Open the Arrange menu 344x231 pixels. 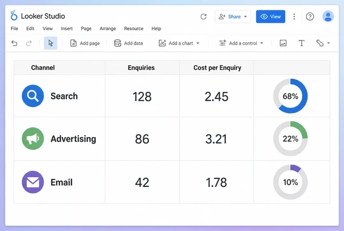108,29
